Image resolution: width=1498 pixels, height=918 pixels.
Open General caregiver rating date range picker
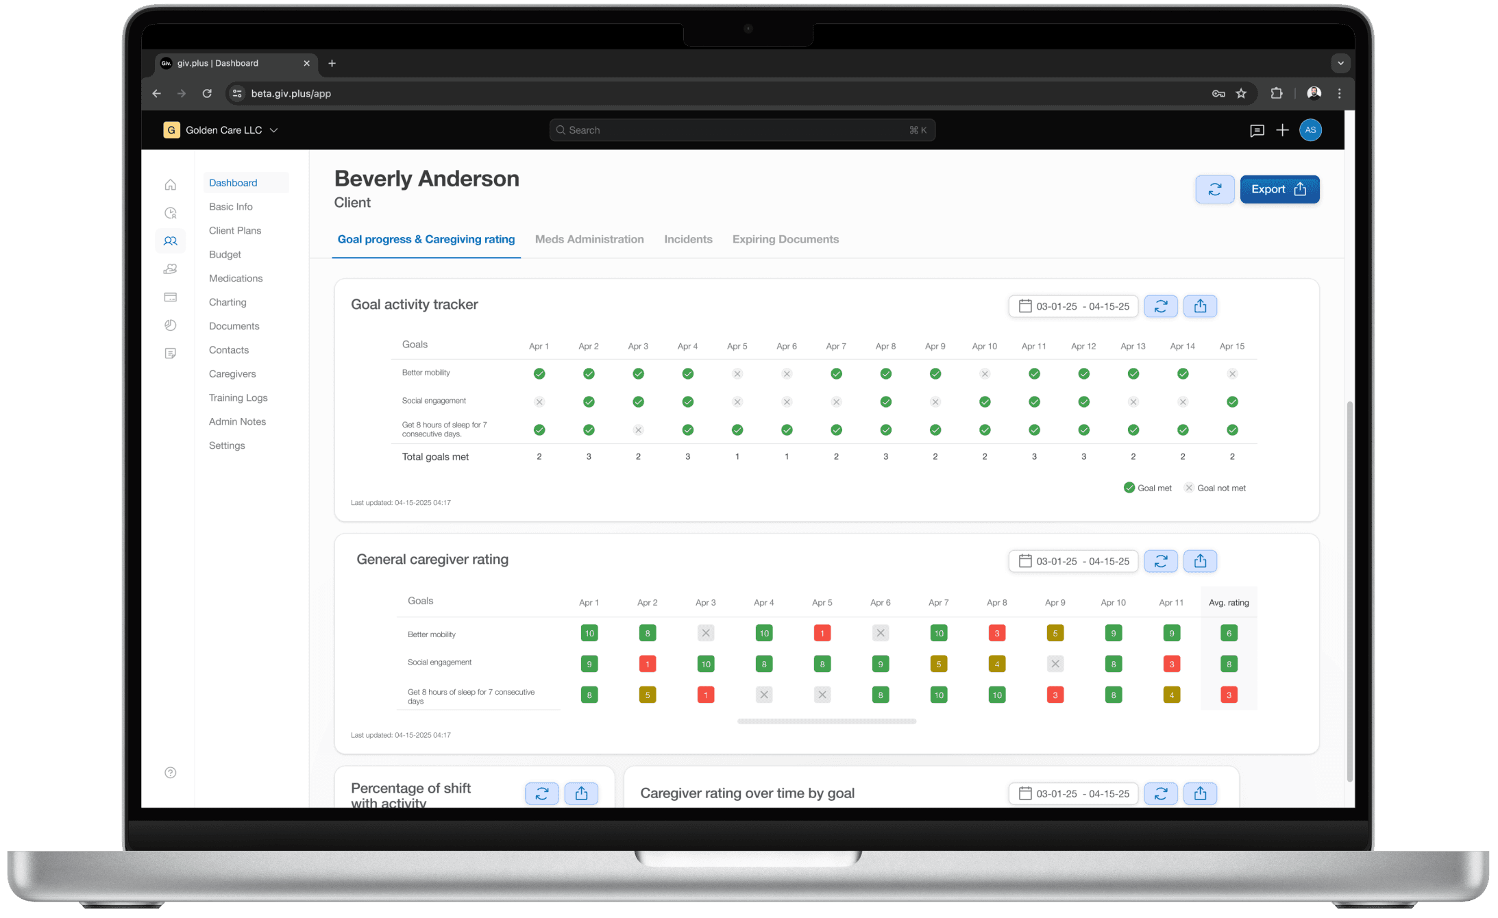tap(1073, 561)
